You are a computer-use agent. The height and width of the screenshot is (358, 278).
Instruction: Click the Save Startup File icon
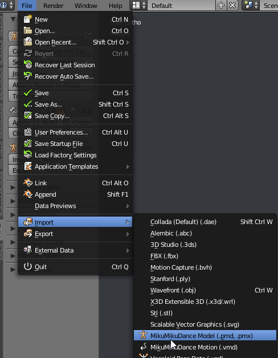pyautogui.click(x=27, y=144)
